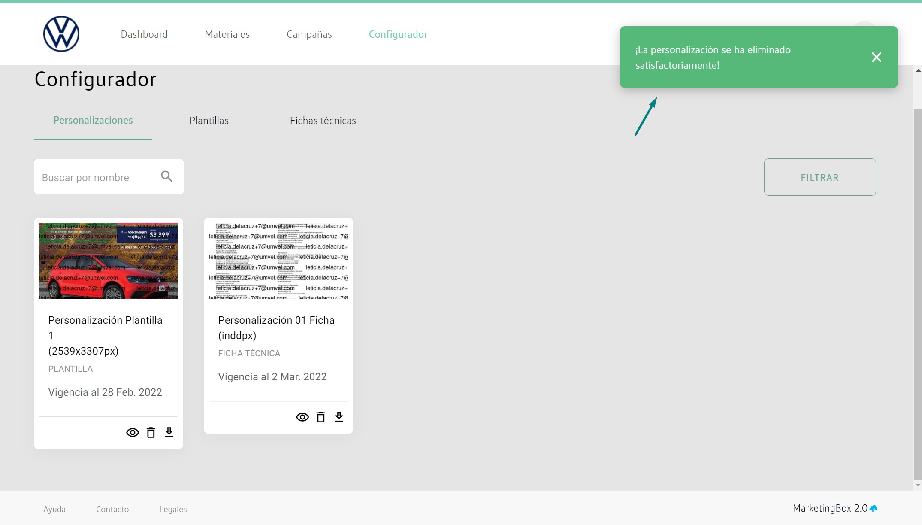Go to the Materiales section
This screenshot has width=922, height=525.
click(x=227, y=34)
